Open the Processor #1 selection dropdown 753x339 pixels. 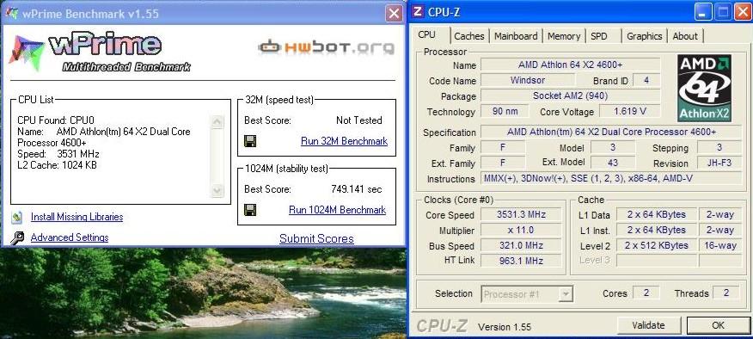tap(527, 293)
